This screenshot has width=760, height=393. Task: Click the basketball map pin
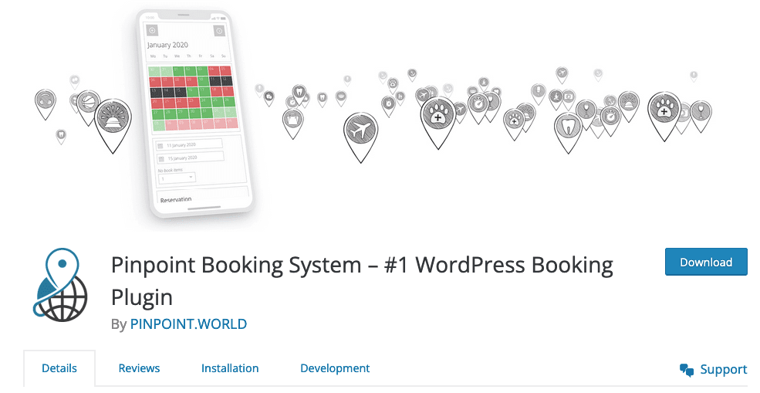88,107
